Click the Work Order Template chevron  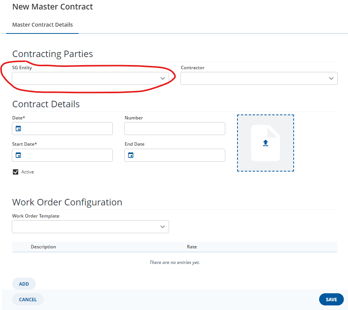tap(163, 227)
